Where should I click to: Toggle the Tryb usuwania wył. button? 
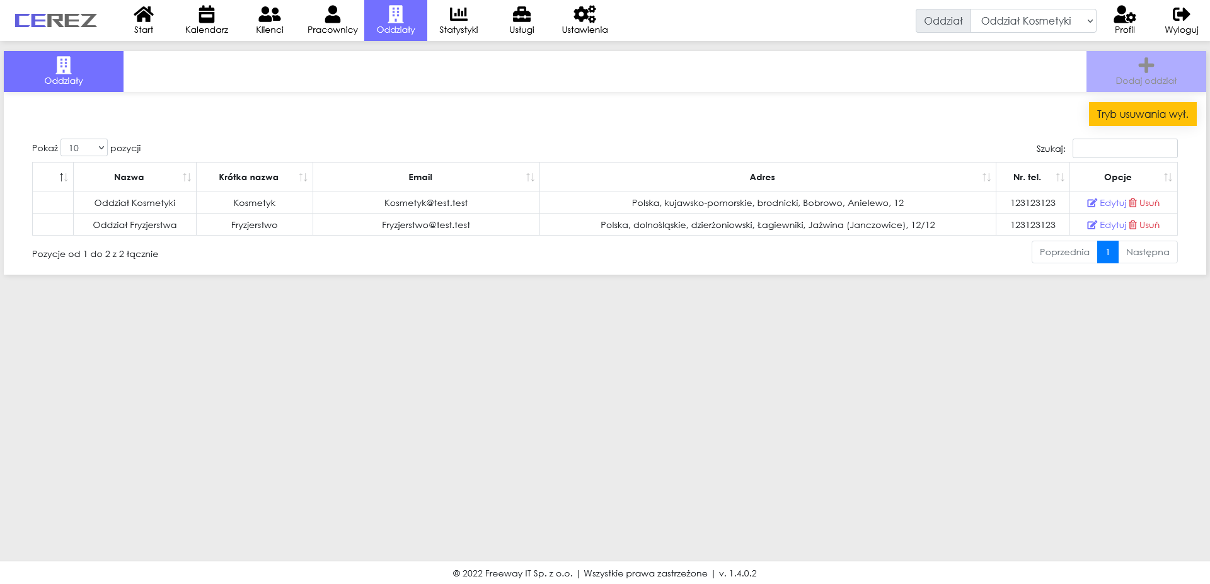[1142, 114]
